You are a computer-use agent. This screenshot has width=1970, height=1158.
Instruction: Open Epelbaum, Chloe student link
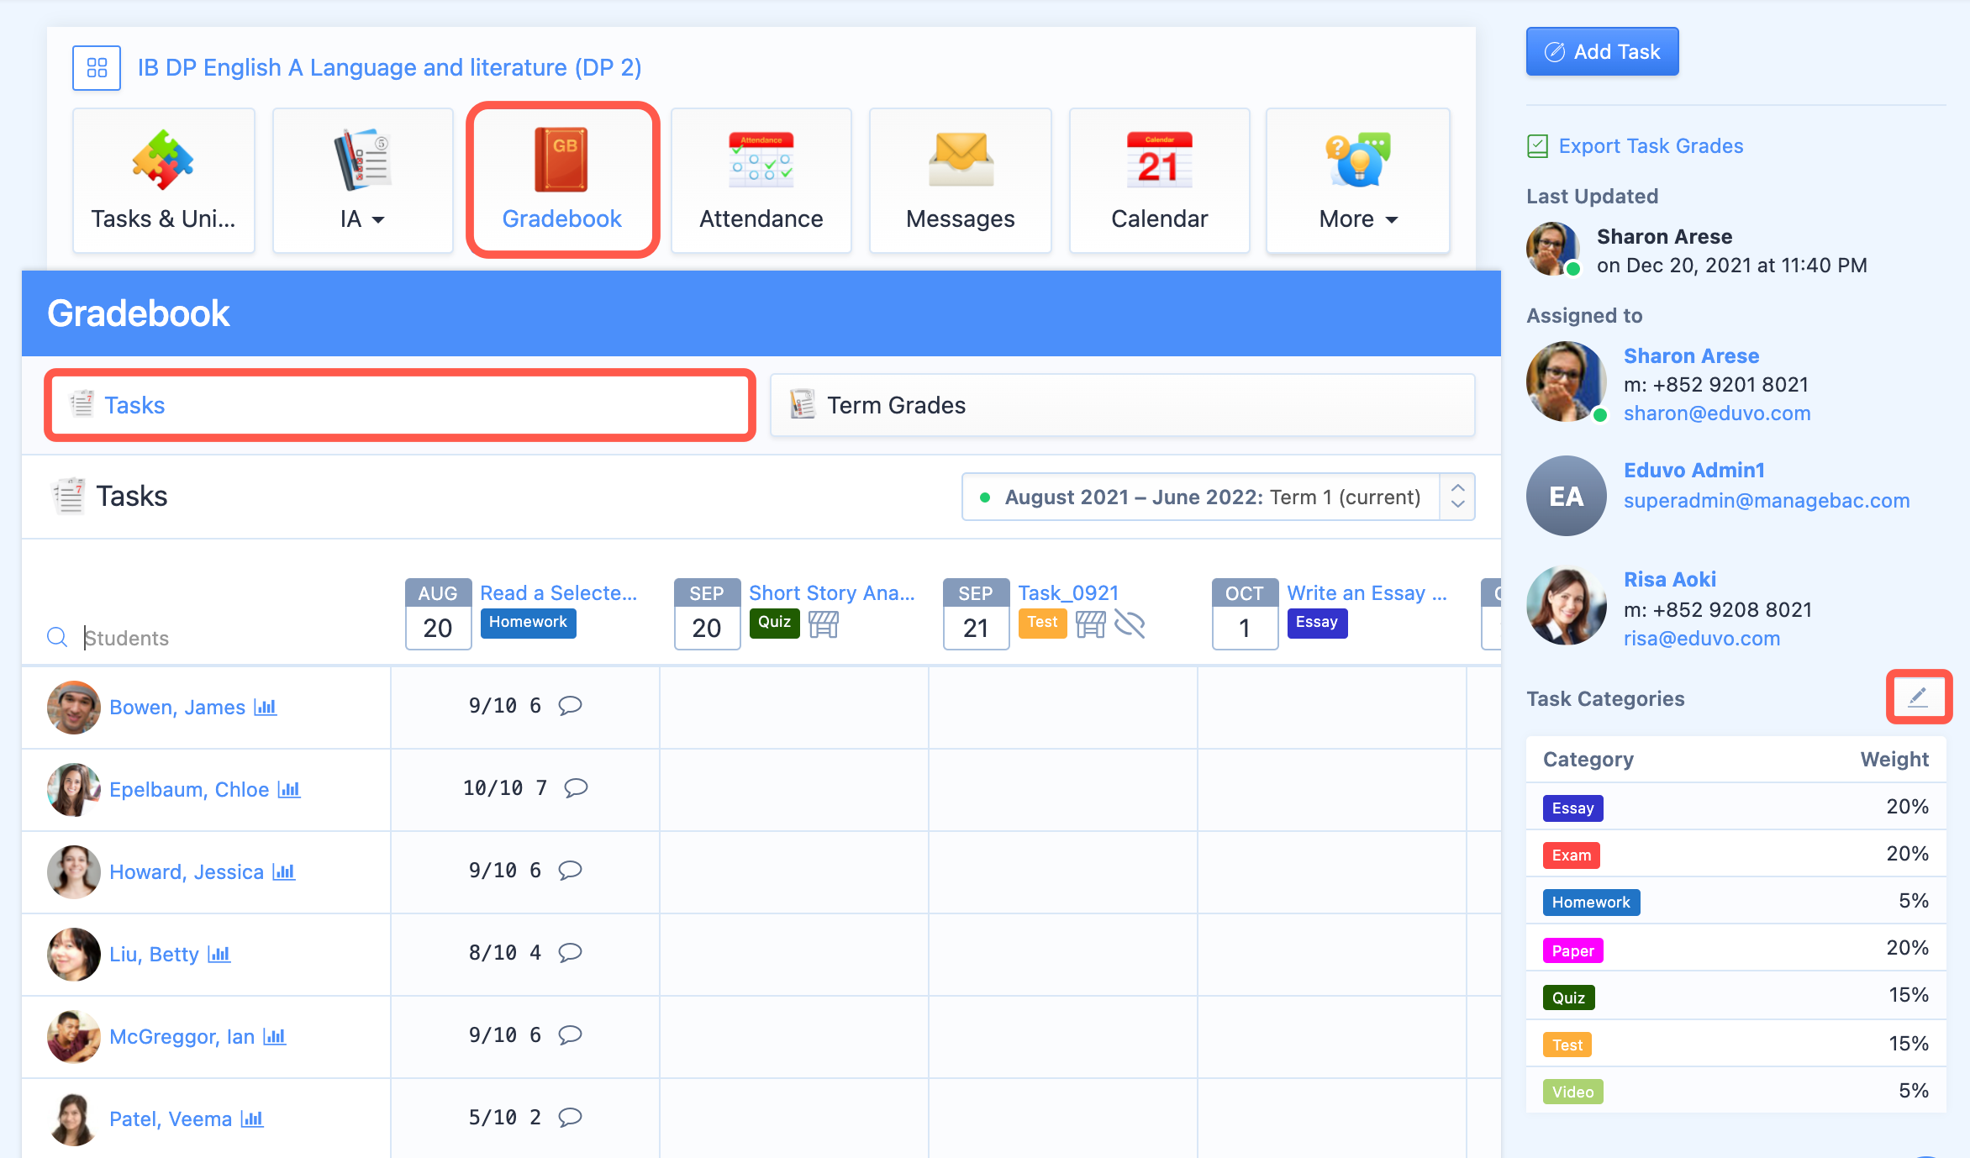(189, 789)
